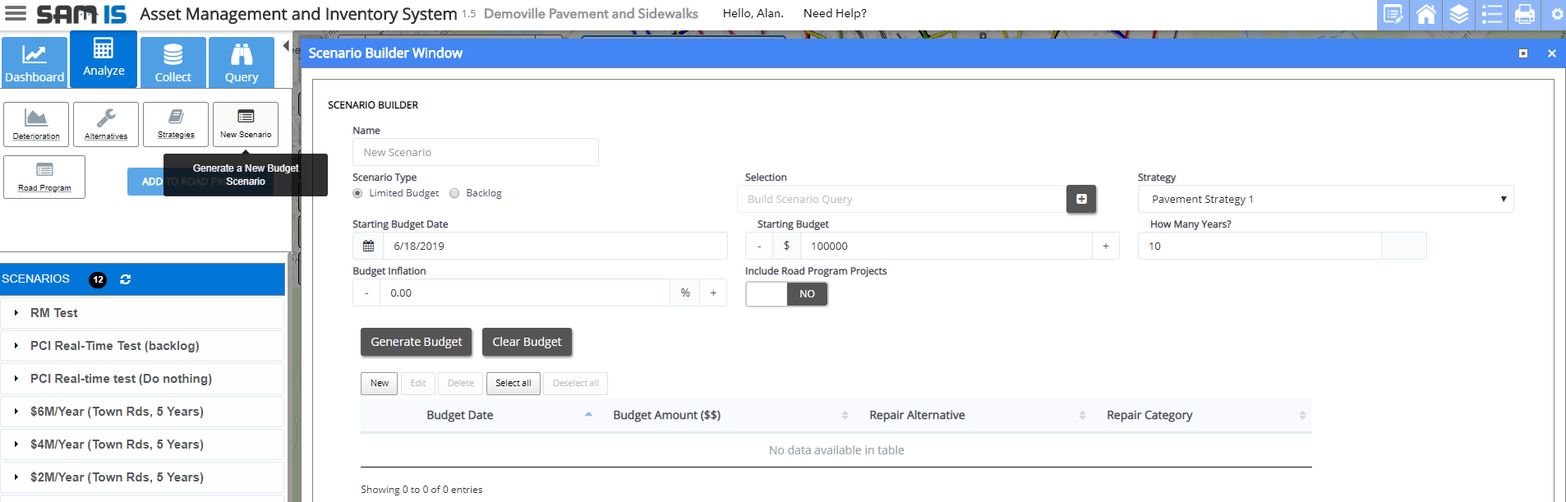Switch to the Dashboard tab

coord(35,62)
